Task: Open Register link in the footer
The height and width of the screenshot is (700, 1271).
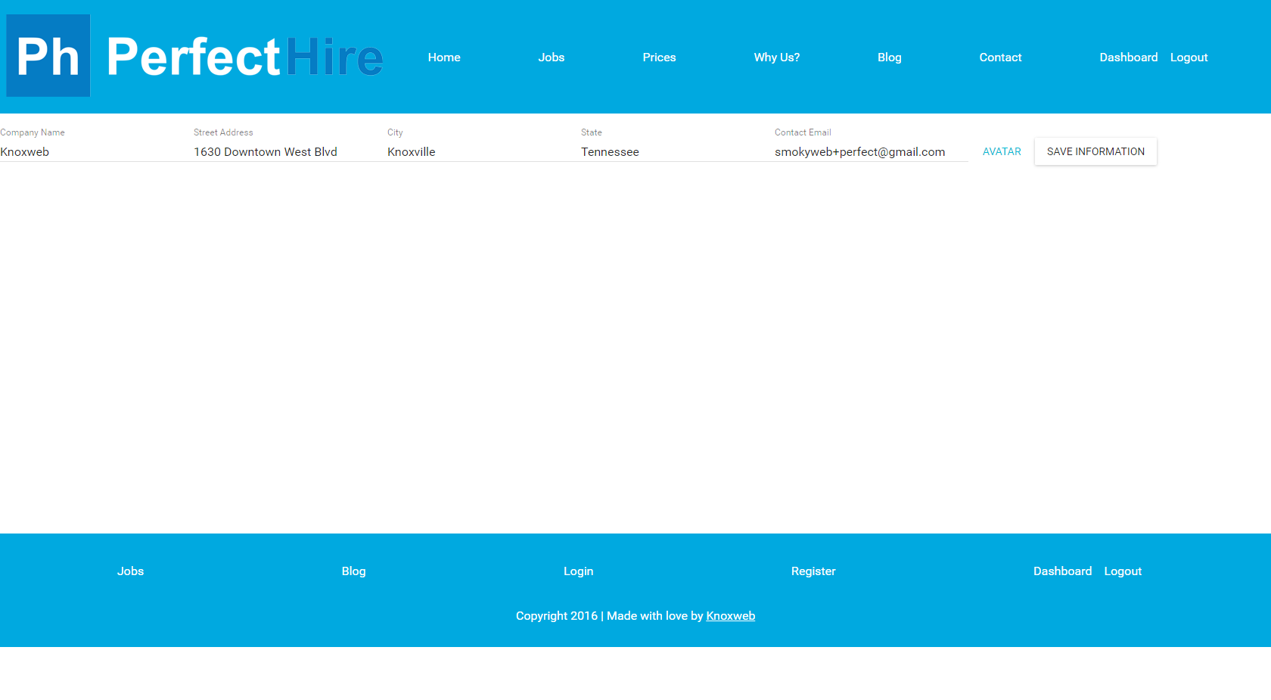Action: [813, 571]
